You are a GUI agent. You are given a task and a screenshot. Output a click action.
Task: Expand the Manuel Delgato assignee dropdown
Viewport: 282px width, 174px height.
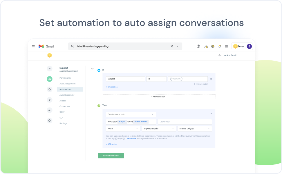pos(194,129)
